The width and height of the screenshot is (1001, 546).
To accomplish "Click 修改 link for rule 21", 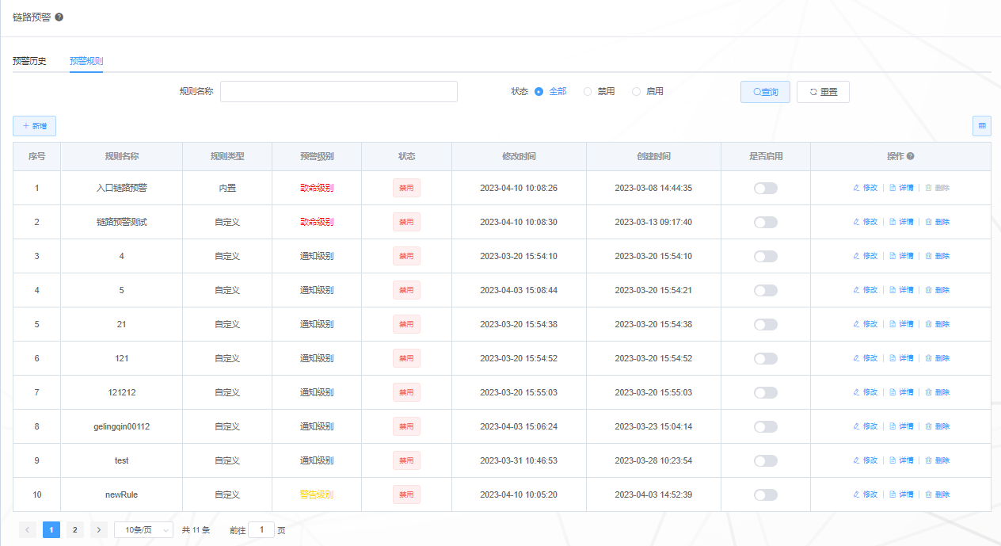I will 870,324.
